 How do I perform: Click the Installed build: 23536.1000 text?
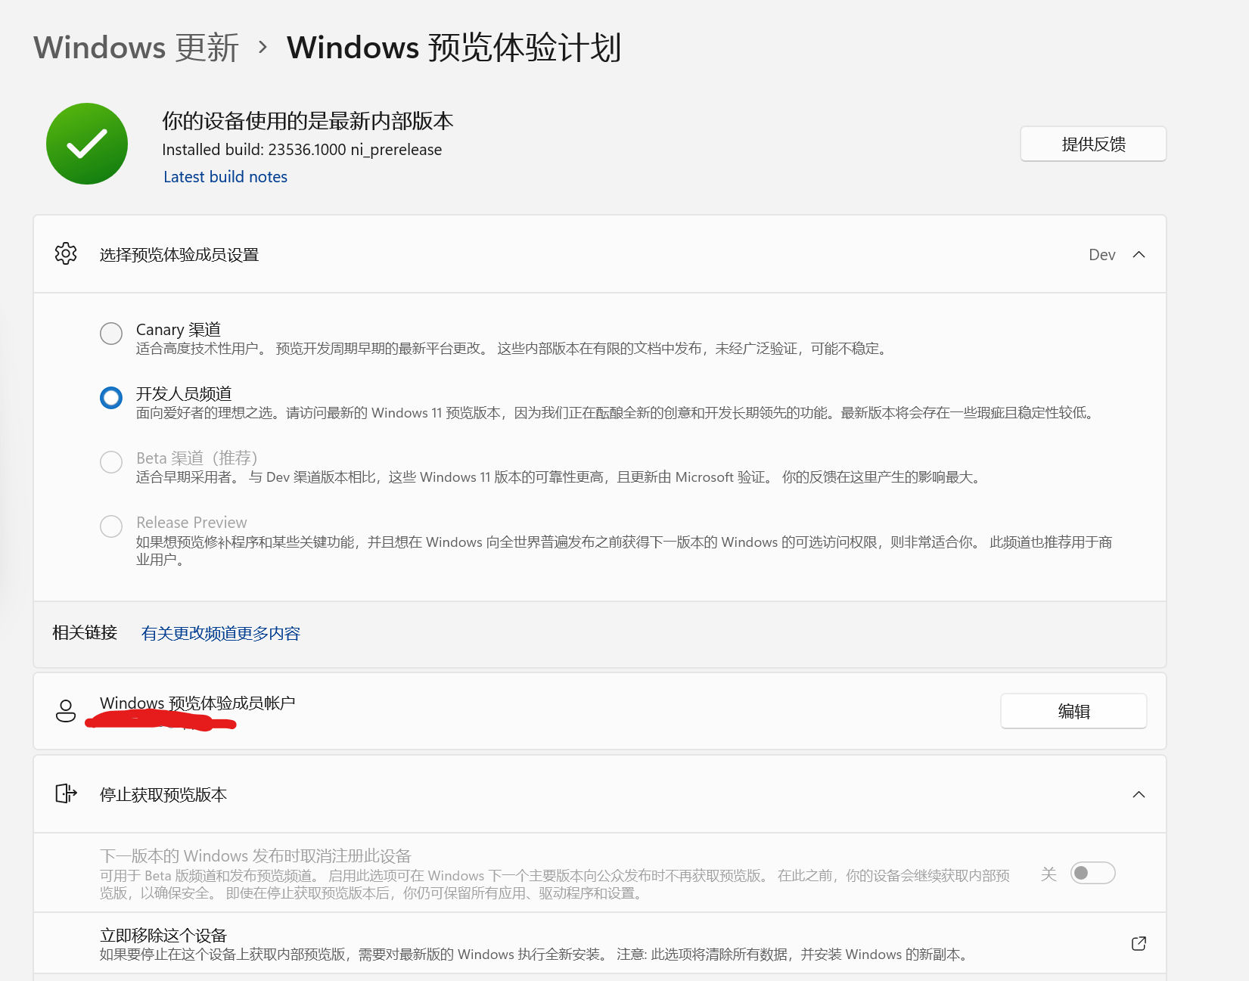(302, 150)
